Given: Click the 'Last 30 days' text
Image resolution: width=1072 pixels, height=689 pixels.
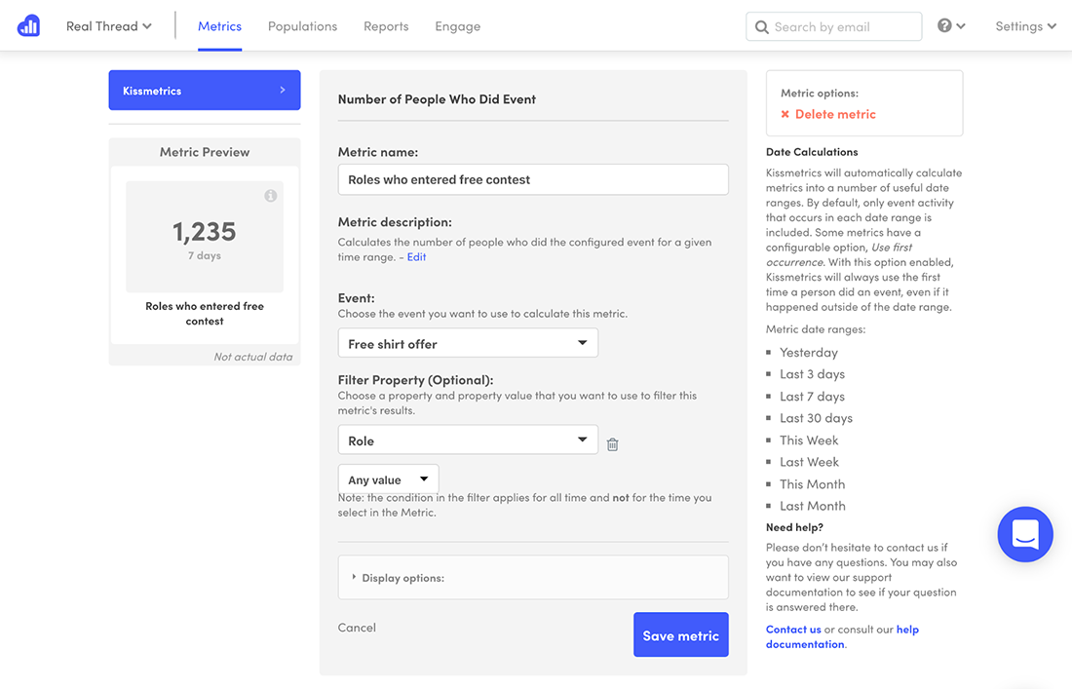Looking at the screenshot, I should click(x=817, y=418).
